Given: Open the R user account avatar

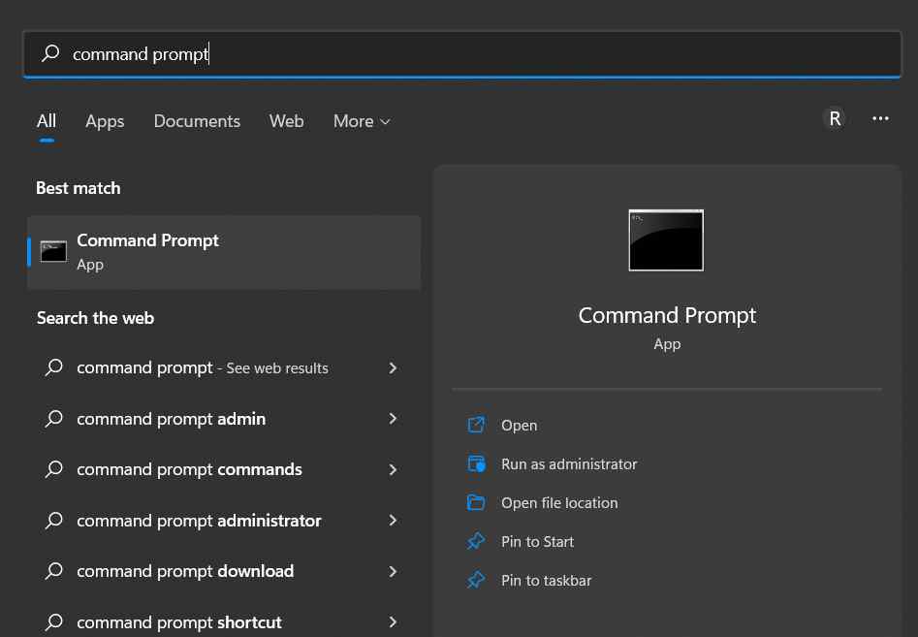Looking at the screenshot, I should (835, 119).
